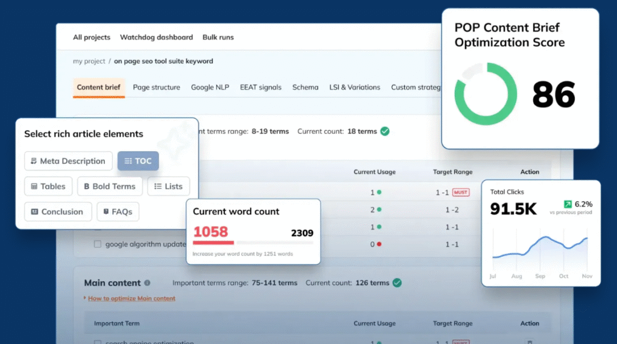Click the red word count progress bar
Image resolution: width=617 pixels, height=344 pixels.
coord(213,243)
